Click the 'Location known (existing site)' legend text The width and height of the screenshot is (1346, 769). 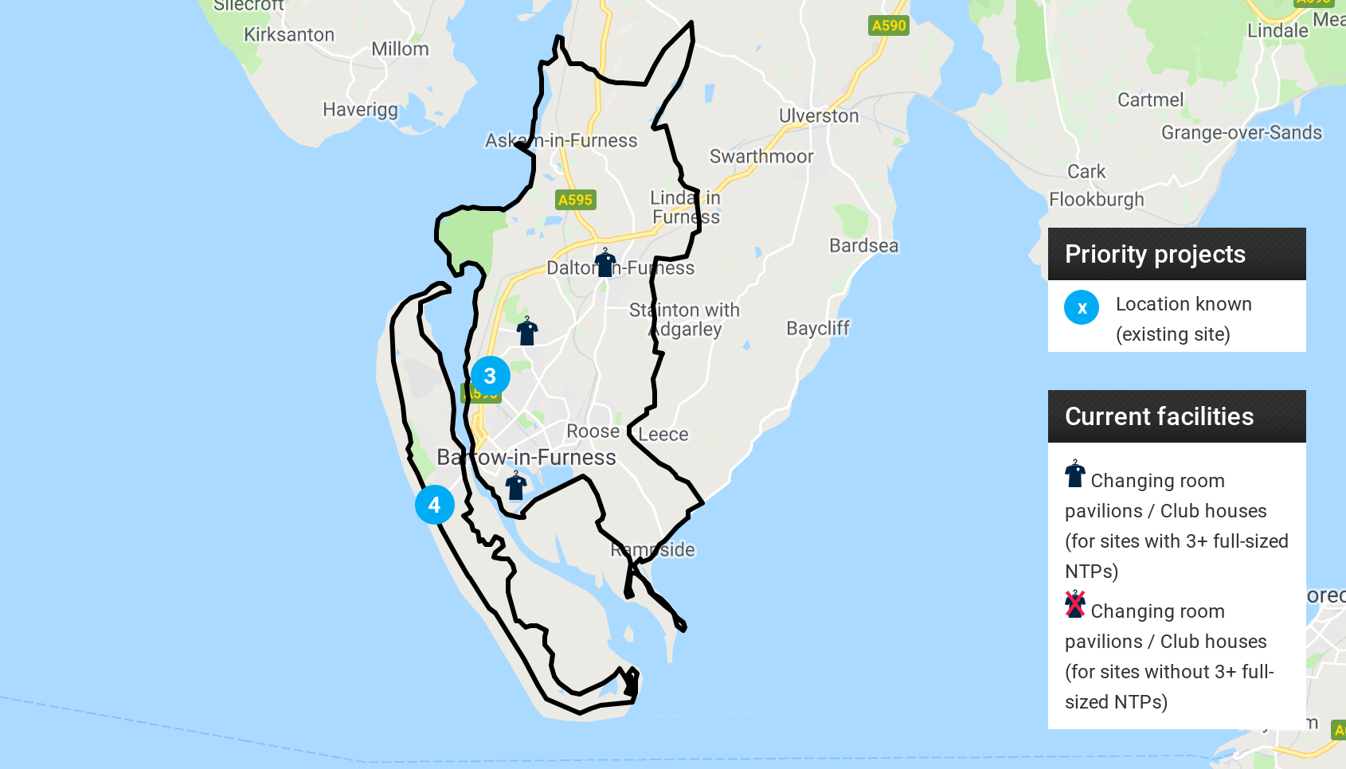pyautogui.click(x=1184, y=319)
